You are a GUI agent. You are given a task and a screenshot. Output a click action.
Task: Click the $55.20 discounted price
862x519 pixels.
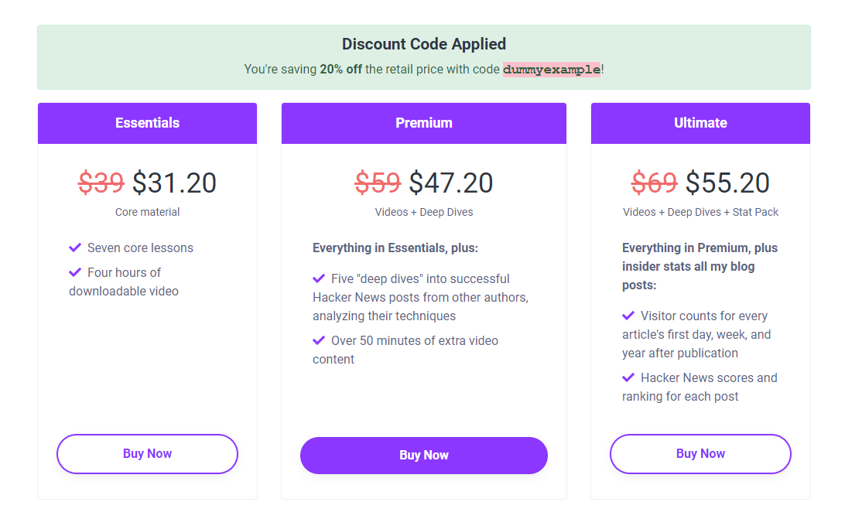point(727,183)
